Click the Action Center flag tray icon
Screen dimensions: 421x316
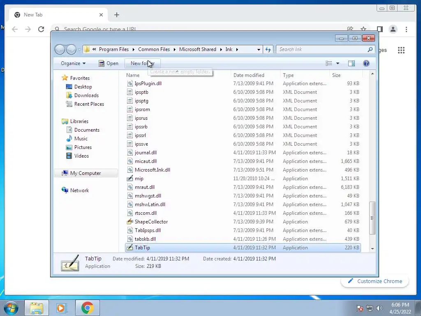[x=360, y=308]
